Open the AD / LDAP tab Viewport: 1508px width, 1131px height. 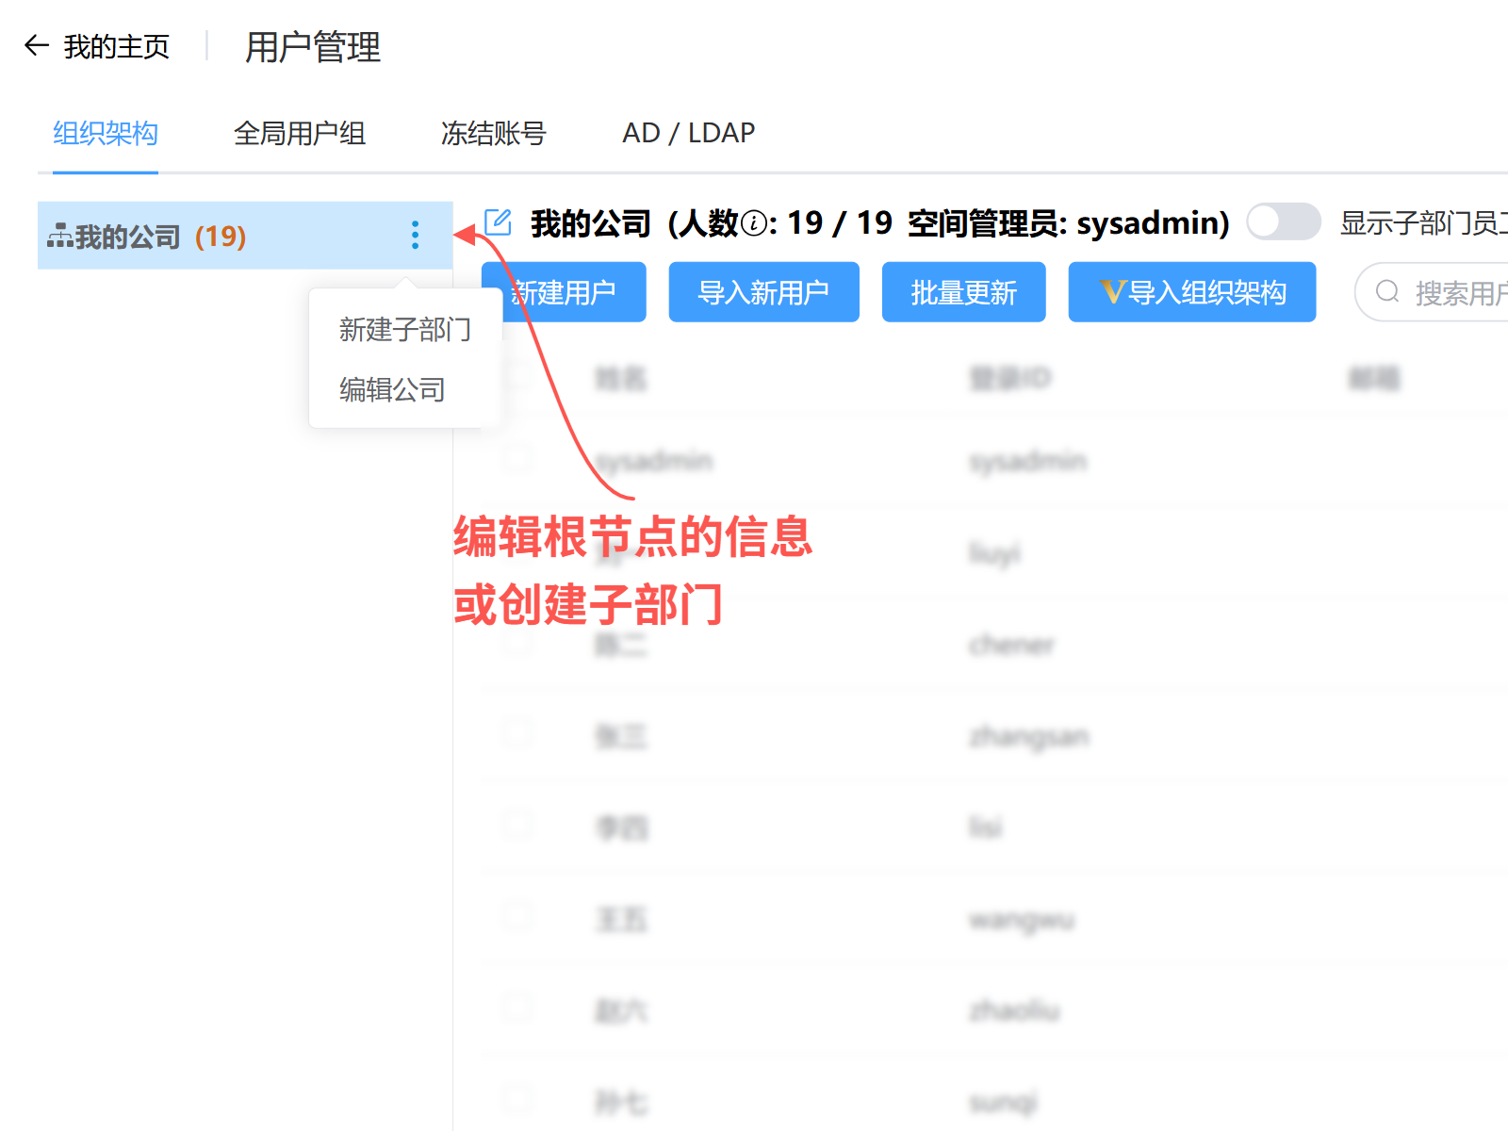click(x=689, y=133)
